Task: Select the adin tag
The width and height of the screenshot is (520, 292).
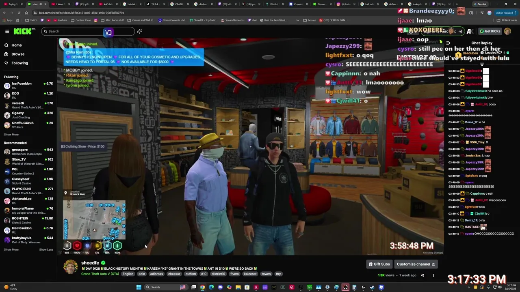Action: (x=141, y=274)
